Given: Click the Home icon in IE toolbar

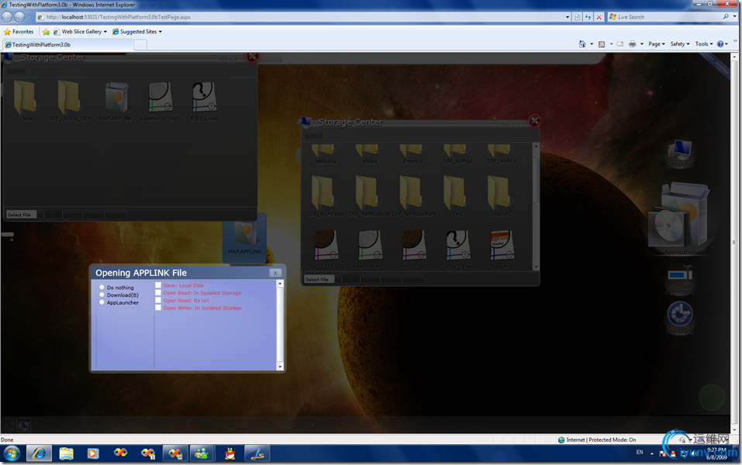Looking at the screenshot, I should [582, 44].
